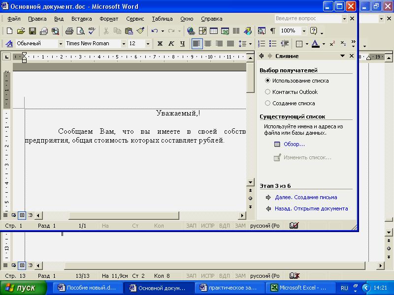Image resolution: width=394 pixels, height=295 pixels.
Task: Toggle show paragraph marks (¶)
Action: click(273, 31)
